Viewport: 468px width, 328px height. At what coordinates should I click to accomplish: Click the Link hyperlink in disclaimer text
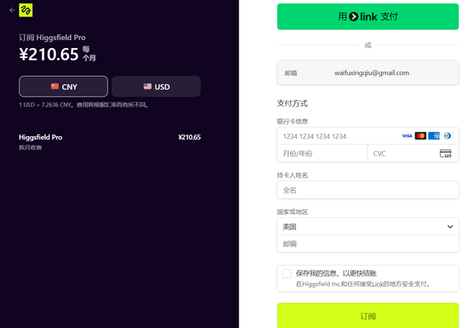[x=377, y=284]
